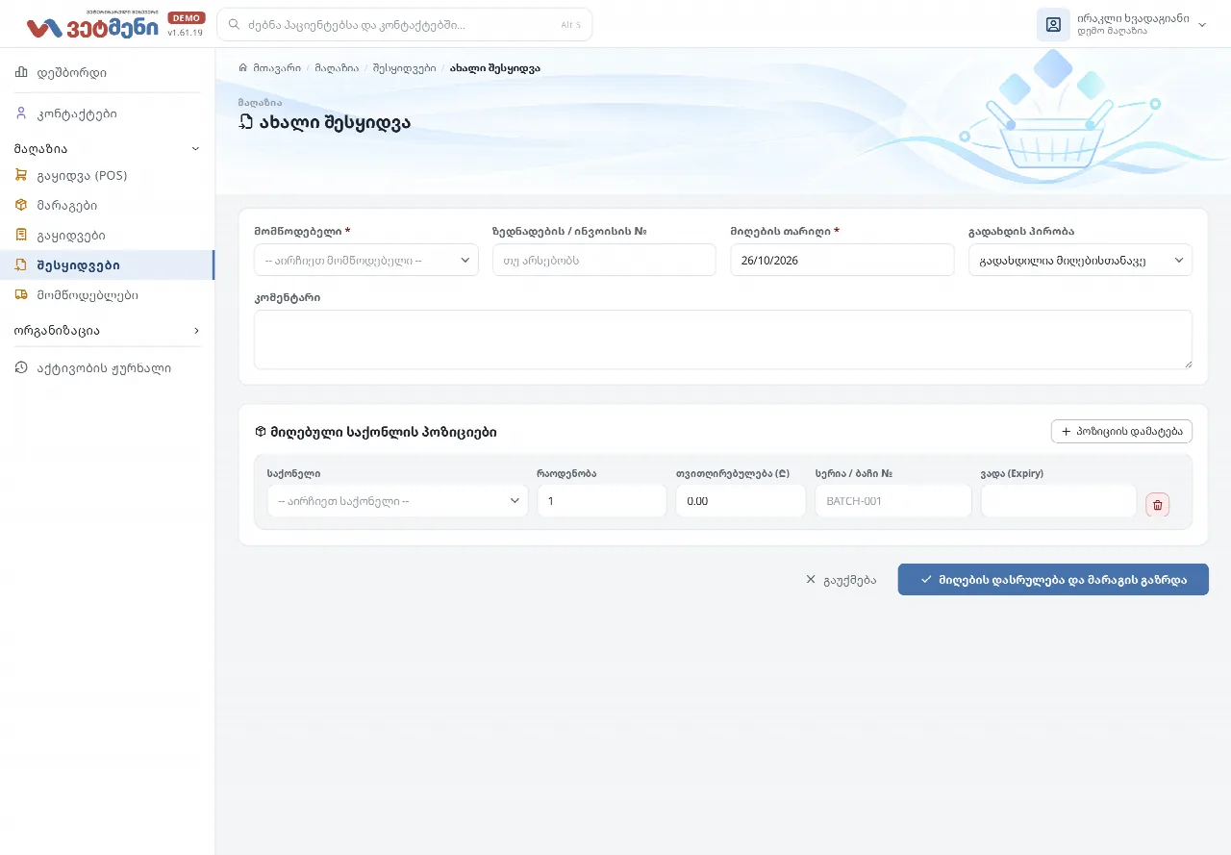1231x855 pixels.
Task: Click the clock icon beside აქტივობის ჟურნალი
Action: (x=21, y=367)
